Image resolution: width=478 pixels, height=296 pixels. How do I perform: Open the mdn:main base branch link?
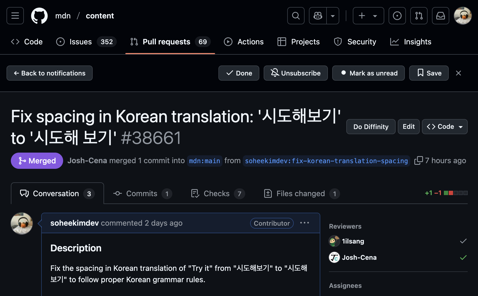(205, 161)
